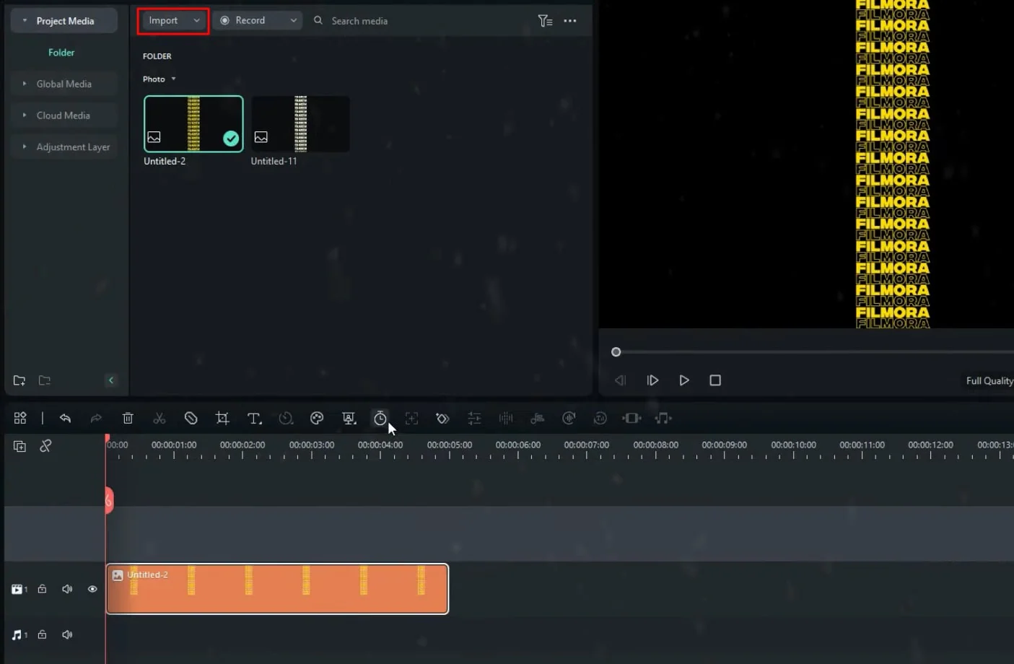Image resolution: width=1014 pixels, height=664 pixels.
Task: Click the speed clock icon
Action: pyautogui.click(x=286, y=418)
